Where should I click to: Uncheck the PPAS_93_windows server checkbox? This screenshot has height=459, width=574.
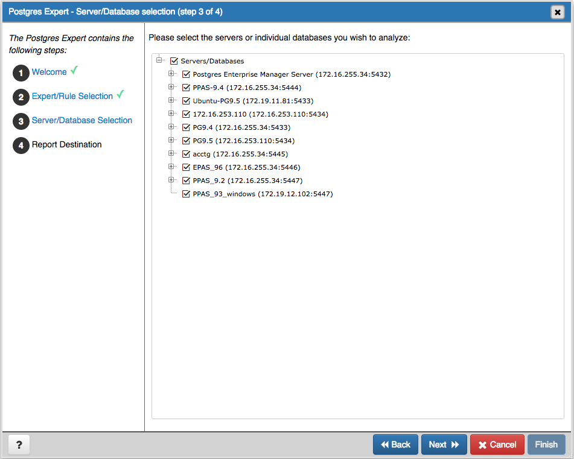coord(186,194)
